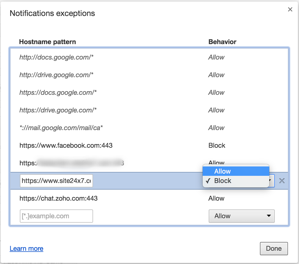This screenshot has width=299, height=264.
Task: Select the blurred https hostname row
Action: 72,163
